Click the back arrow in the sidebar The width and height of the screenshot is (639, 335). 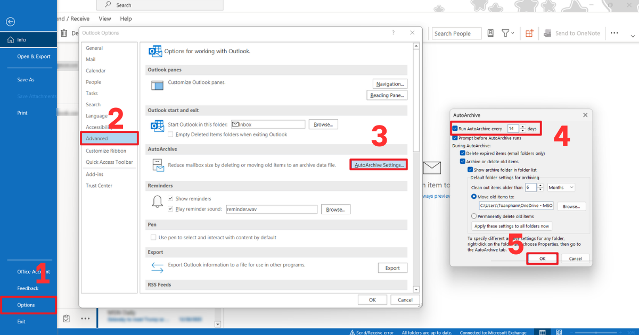10,22
